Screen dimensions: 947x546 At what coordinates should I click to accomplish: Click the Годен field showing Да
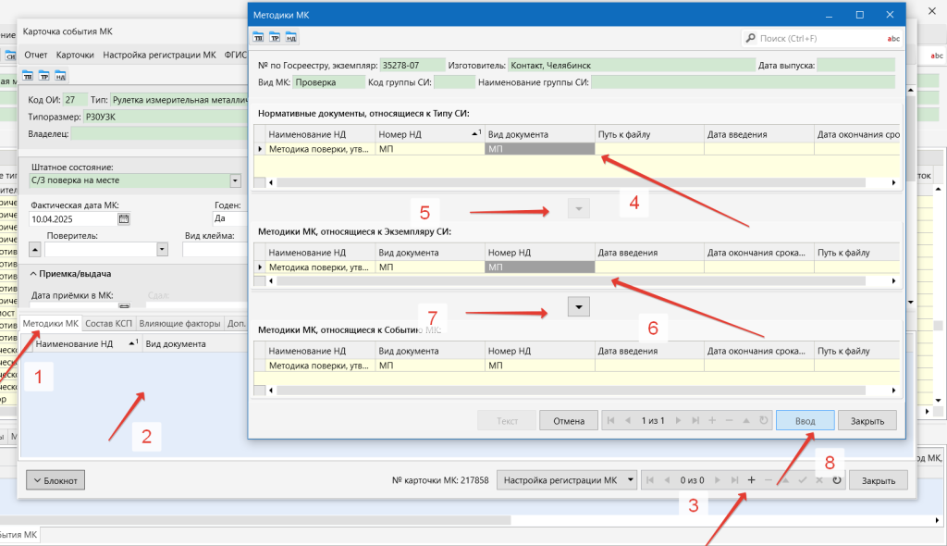(229, 219)
